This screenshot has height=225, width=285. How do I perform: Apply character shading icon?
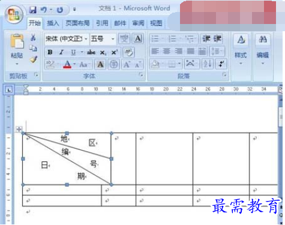pos(100,64)
